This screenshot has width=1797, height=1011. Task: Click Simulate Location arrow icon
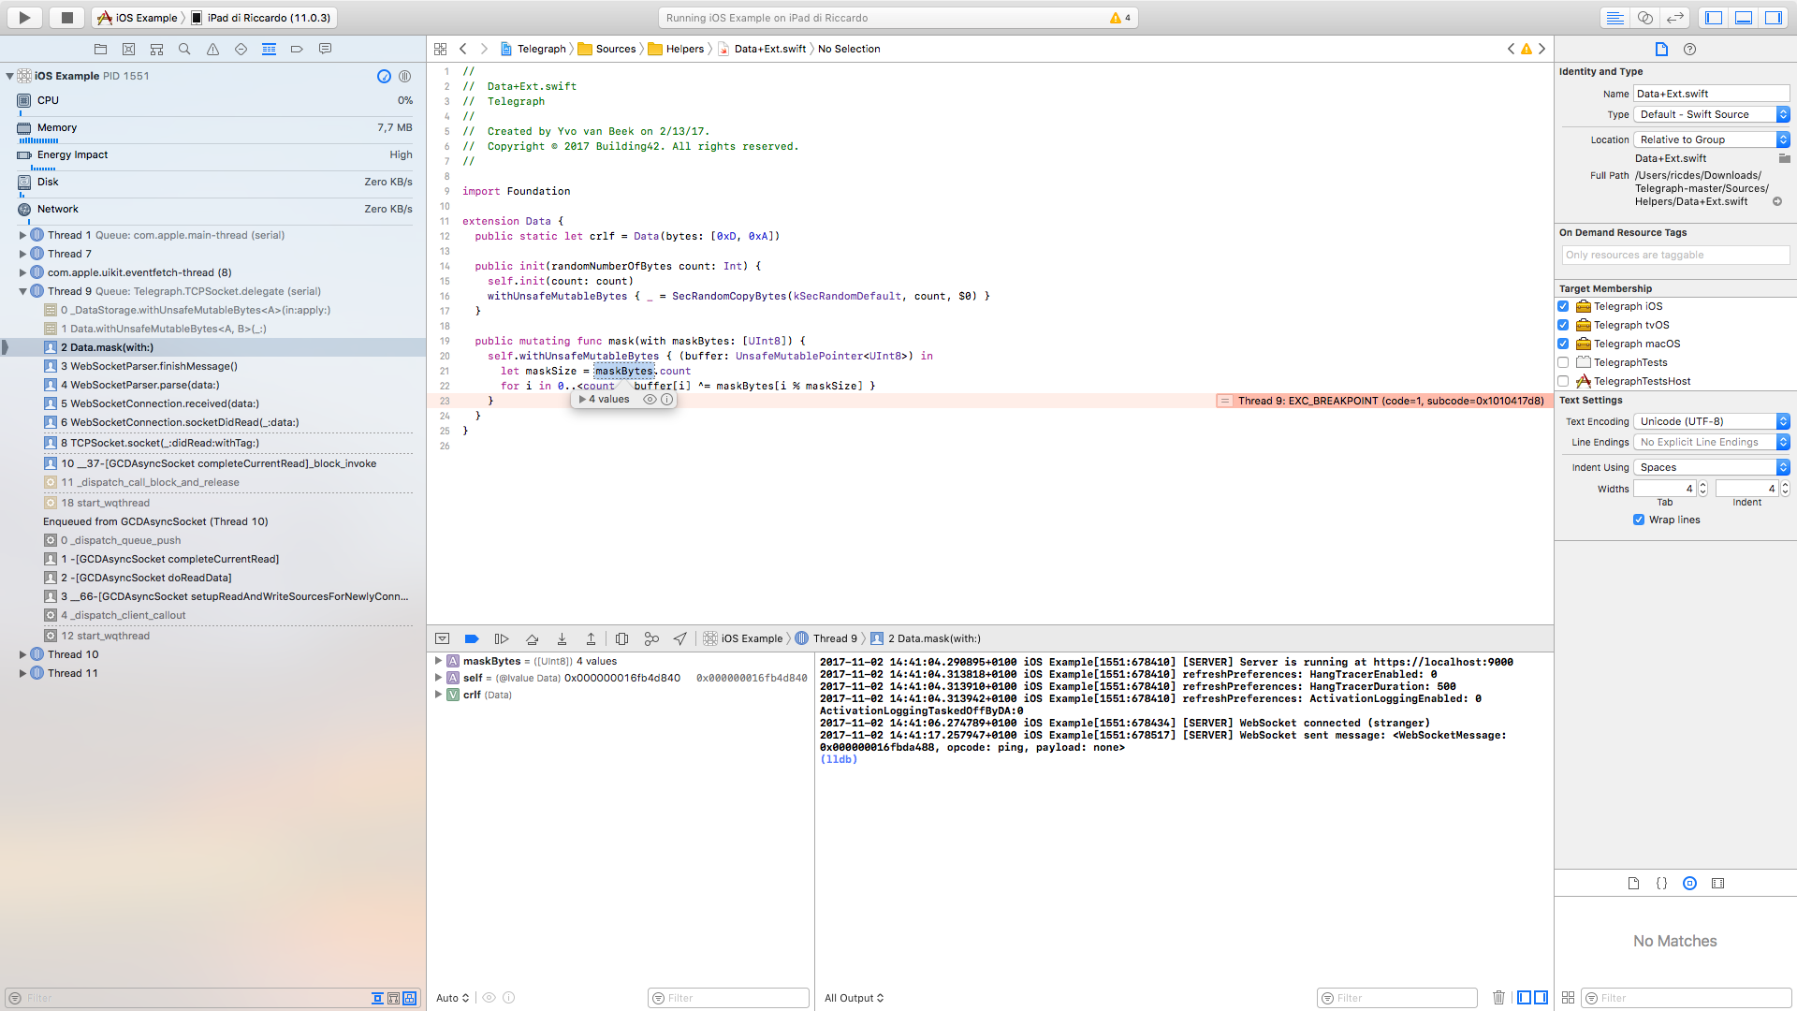point(680,638)
